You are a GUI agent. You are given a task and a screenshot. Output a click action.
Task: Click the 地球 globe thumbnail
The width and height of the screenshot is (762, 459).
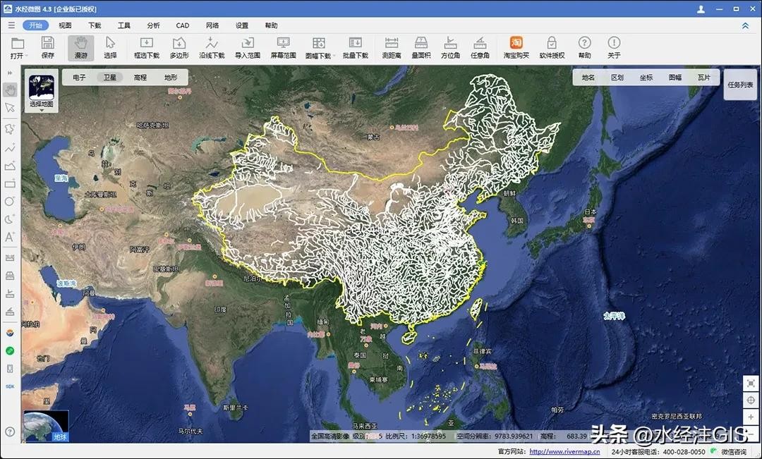tap(47, 427)
